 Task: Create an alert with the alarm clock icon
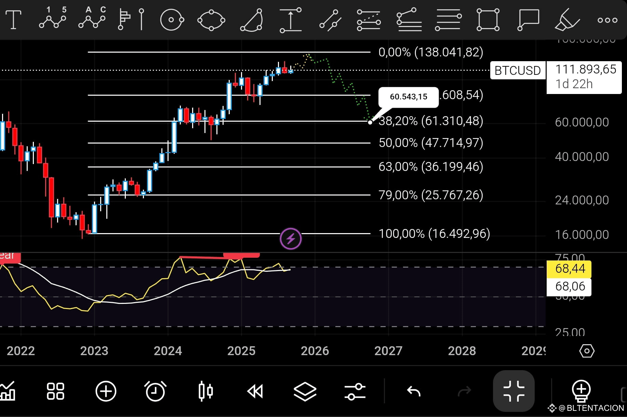pos(156,391)
